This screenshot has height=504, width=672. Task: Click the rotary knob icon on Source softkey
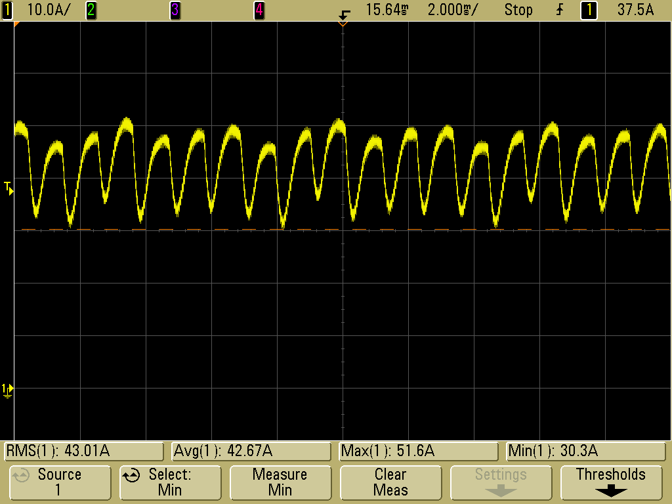coord(20,475)
